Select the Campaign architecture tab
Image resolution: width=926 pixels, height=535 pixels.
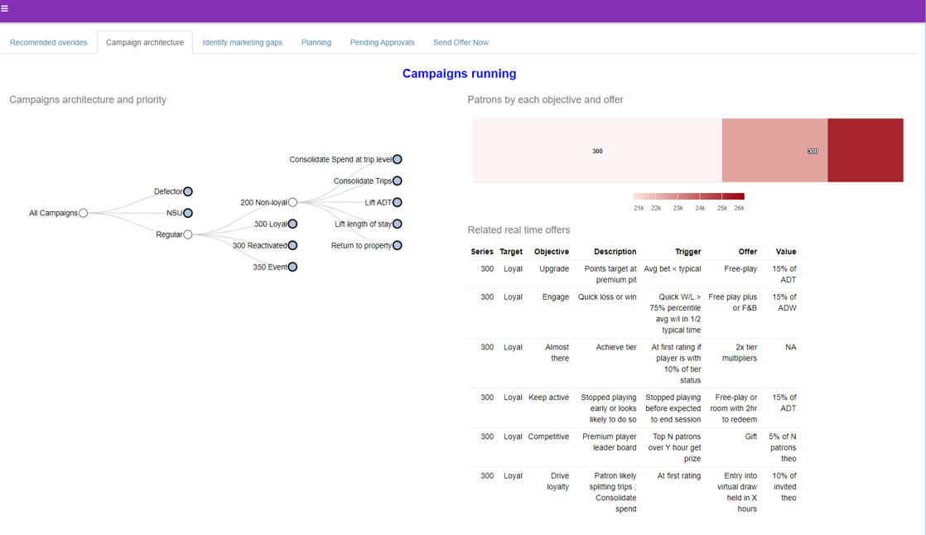point(145,42)
